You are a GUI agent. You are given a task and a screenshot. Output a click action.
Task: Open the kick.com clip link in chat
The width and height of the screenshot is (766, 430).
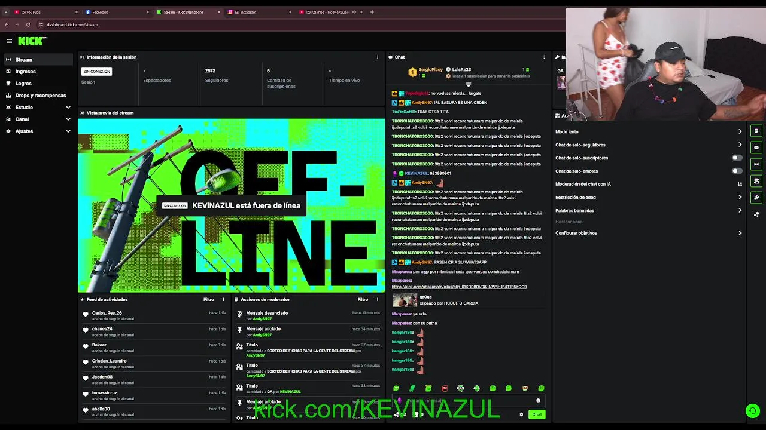459,287
